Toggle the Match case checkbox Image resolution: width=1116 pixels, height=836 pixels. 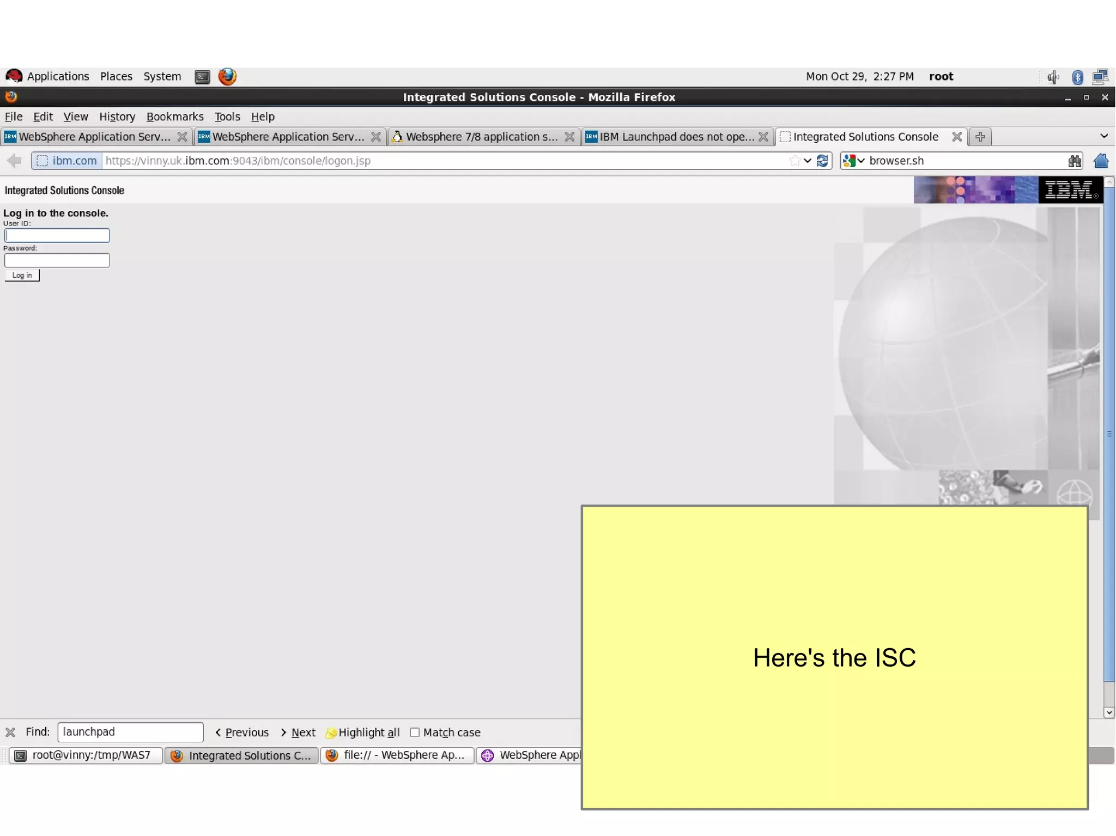(415, 732)
